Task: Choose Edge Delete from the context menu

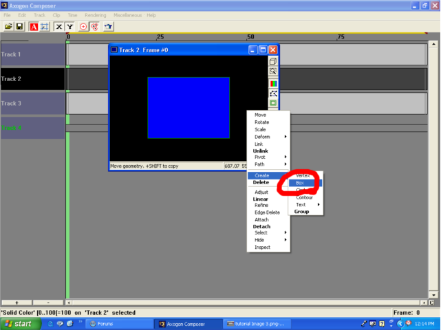Action: (268, 212)
